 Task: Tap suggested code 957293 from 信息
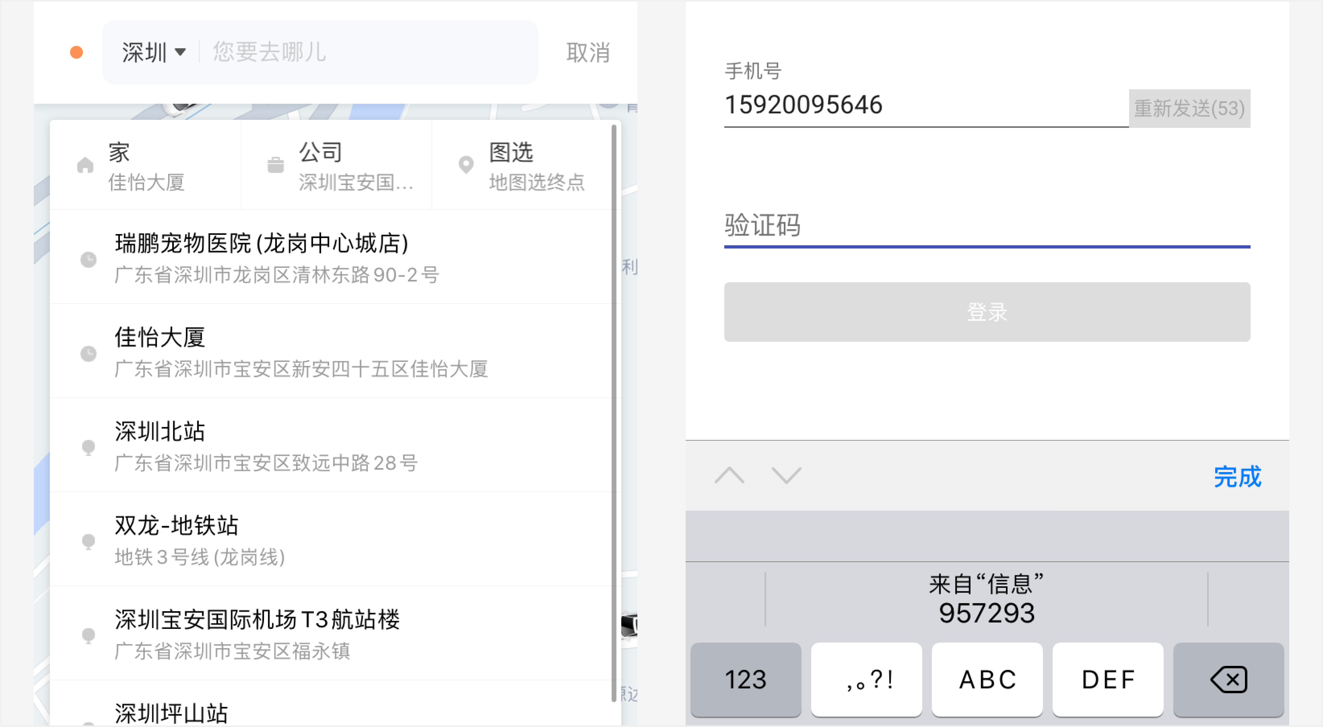(x=986, y=600)
